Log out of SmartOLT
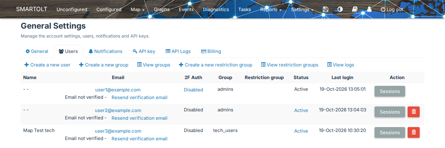 coord(392,10)
